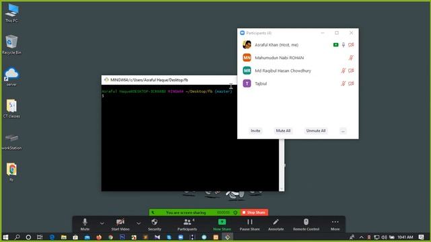
Task: Open Security shield options in Zoom toolbar
Action: [x=154, y=224]
